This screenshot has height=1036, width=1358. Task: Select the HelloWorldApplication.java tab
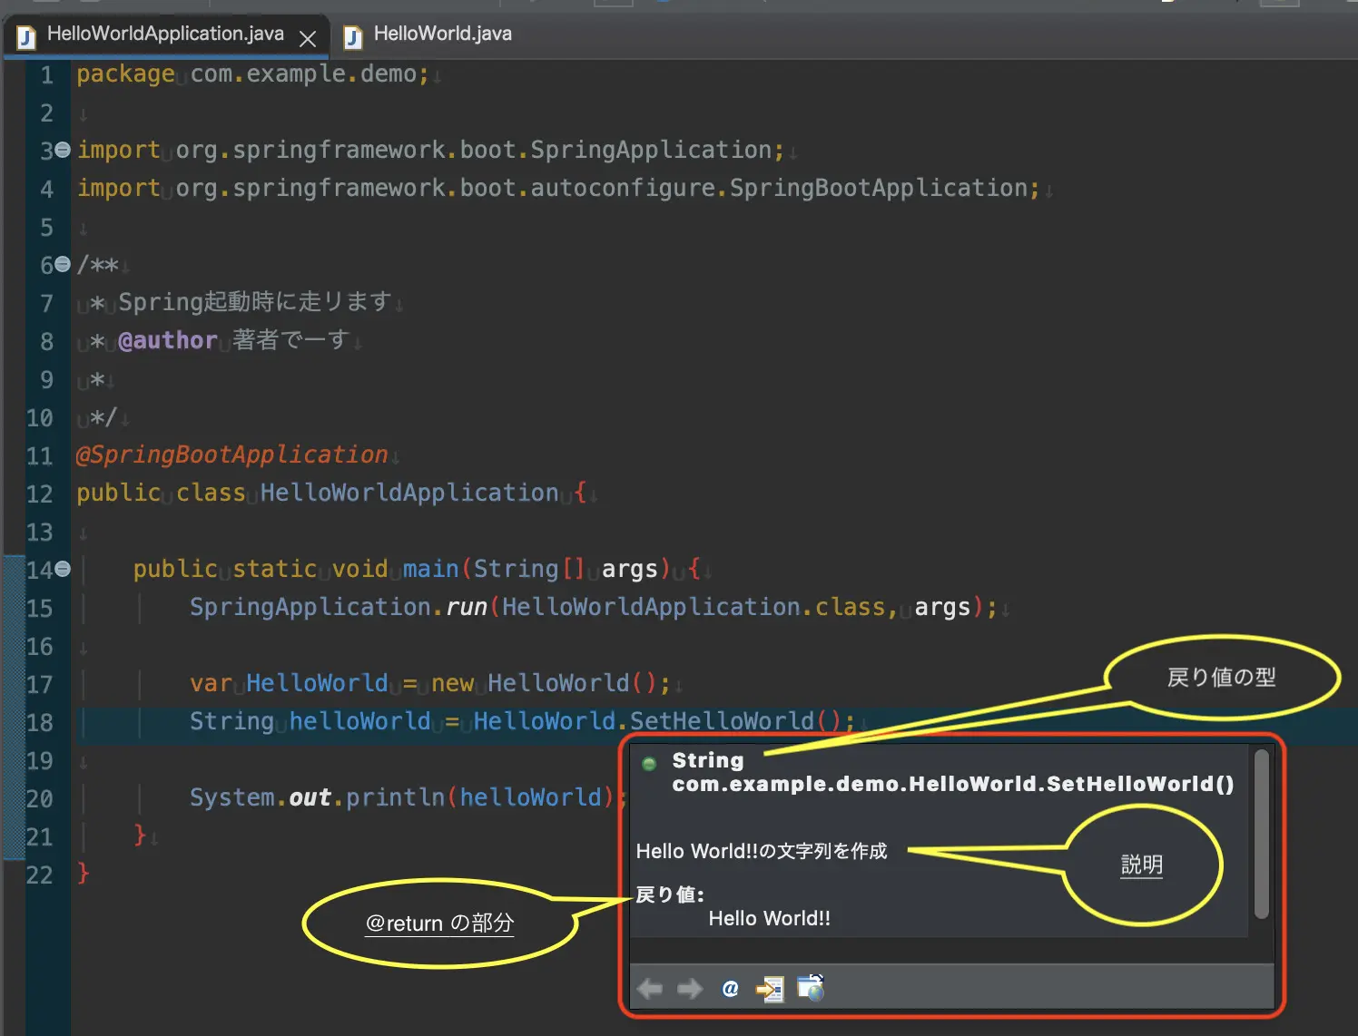click(x=154, y=34)
